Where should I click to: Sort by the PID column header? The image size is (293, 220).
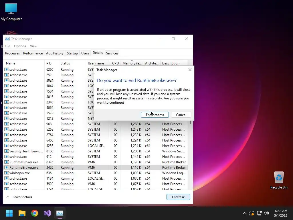click(52, 63)
